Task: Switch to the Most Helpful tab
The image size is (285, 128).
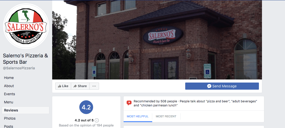Action: pos(138,117)
